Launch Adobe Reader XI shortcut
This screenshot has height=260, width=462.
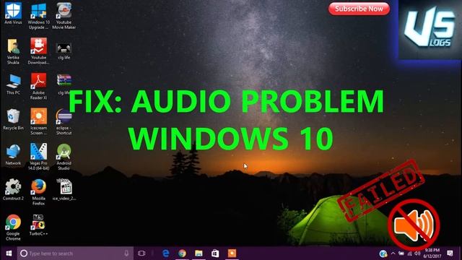(x=38, y=87)
